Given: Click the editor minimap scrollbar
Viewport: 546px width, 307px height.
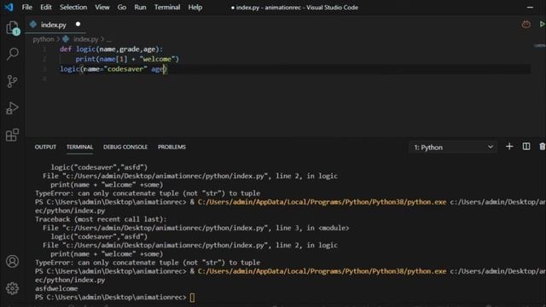Looking at the screenshot, I should (539, 46).
